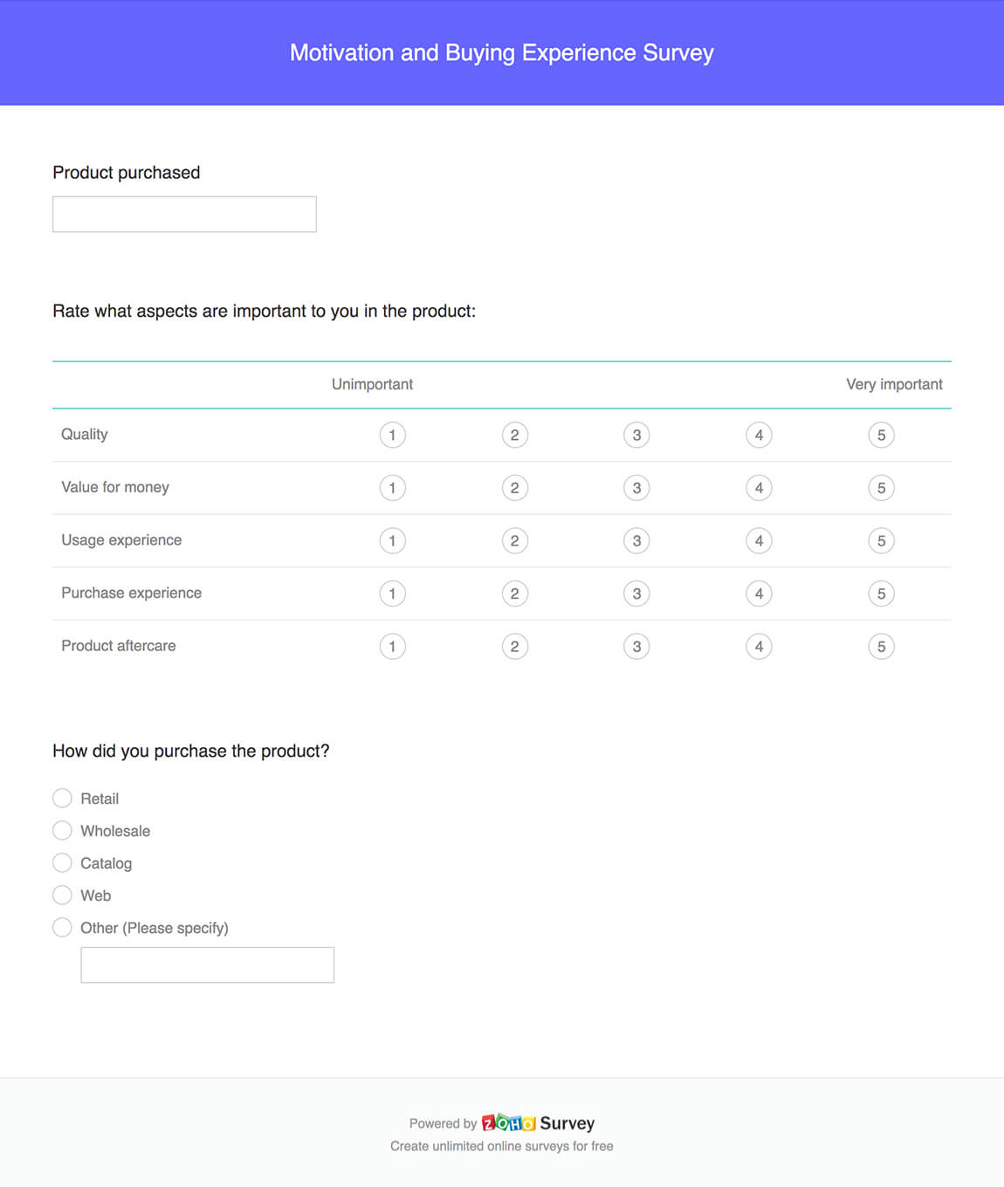Click the Zoho logo in the footer
This screenshot has height=1187, width=1004.
pyautogui.click(x=507, y=1123)
